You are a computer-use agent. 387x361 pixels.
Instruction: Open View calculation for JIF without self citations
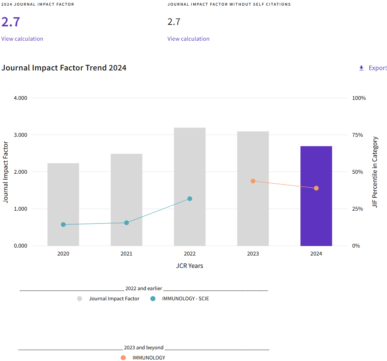188,39
